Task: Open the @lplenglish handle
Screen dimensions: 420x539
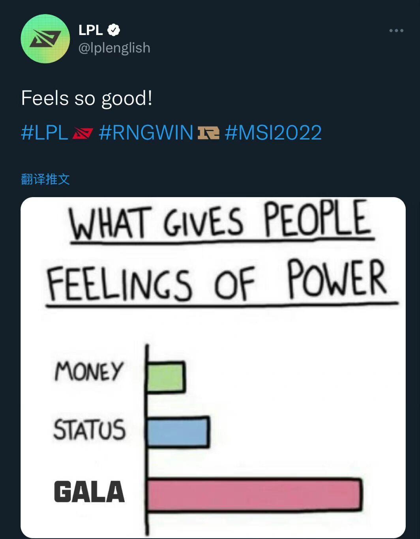Action: click(114, 48)
